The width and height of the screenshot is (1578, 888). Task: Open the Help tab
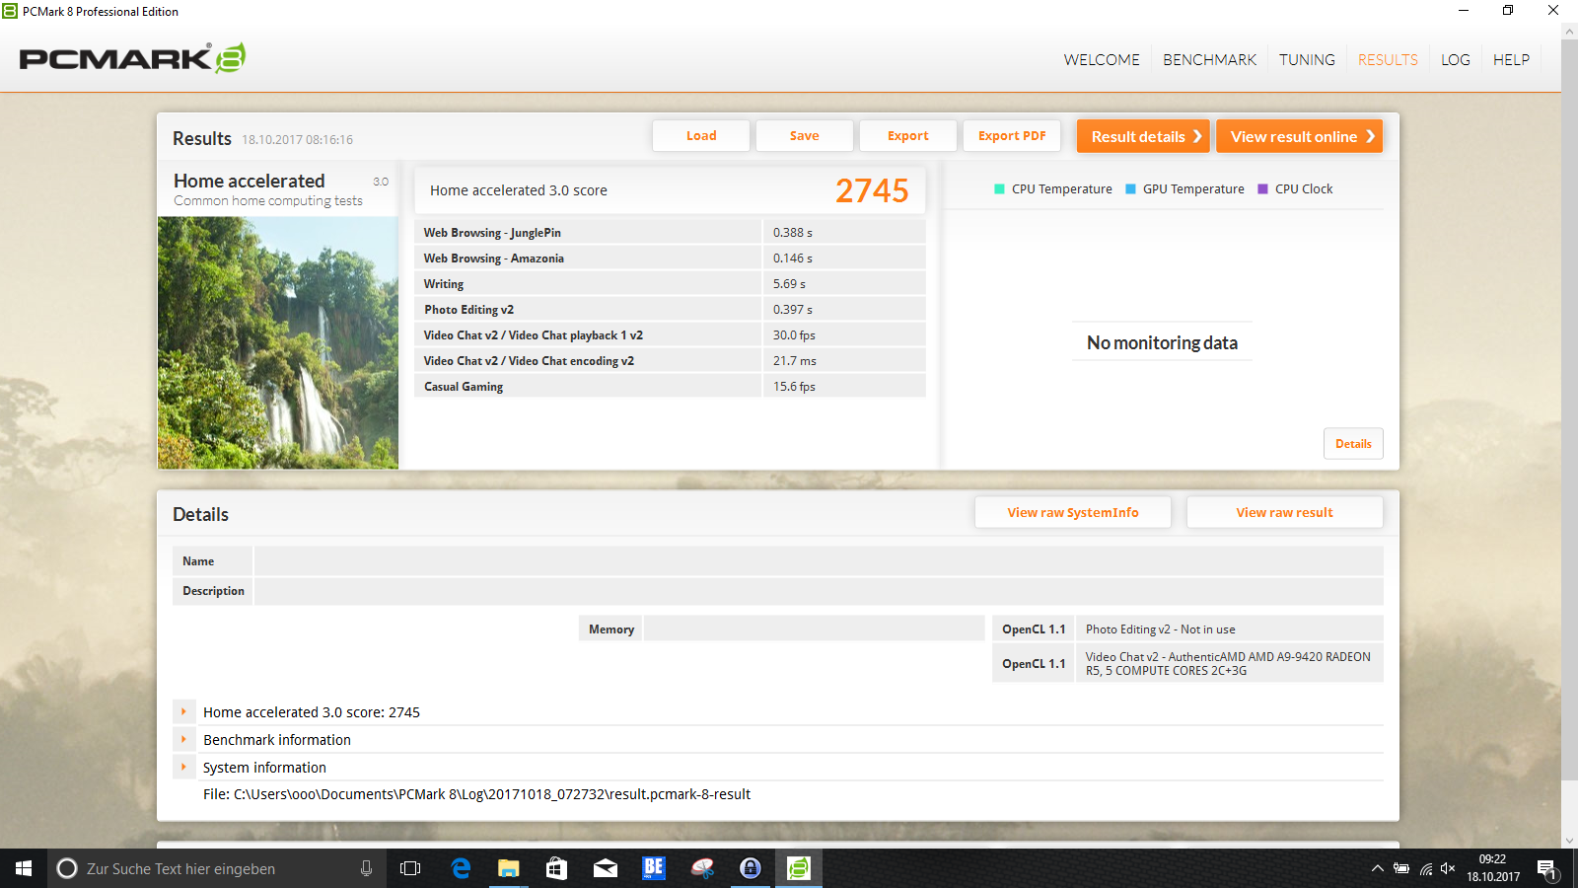click(1511, 60)
